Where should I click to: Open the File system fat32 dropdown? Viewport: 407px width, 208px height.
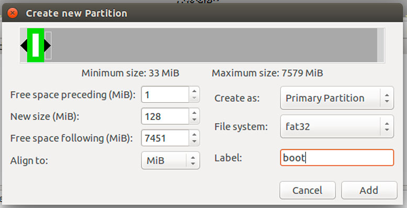pos(337,126)
